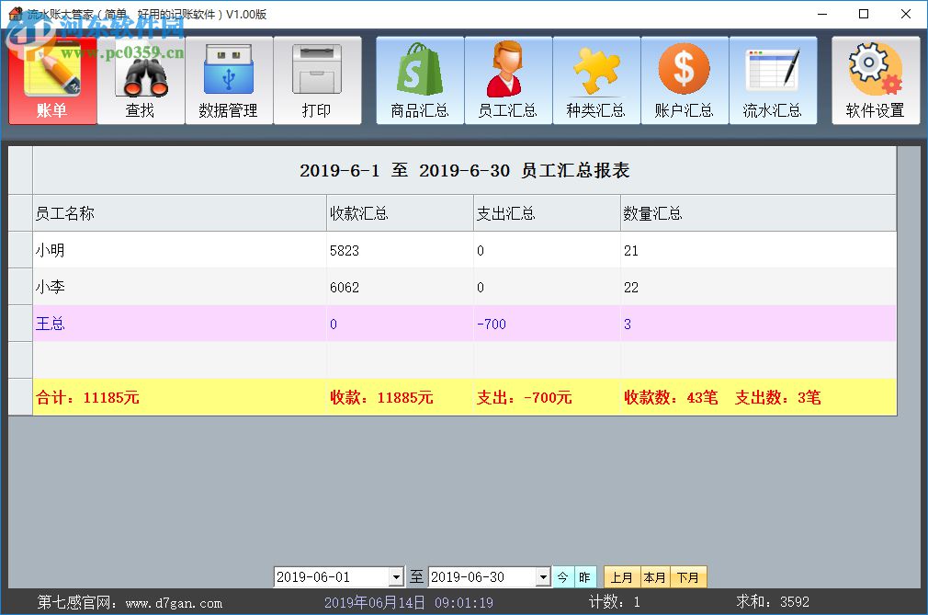928x615 pixels.
Task: Select the 打印 print icon
Action: click(317, 80)
